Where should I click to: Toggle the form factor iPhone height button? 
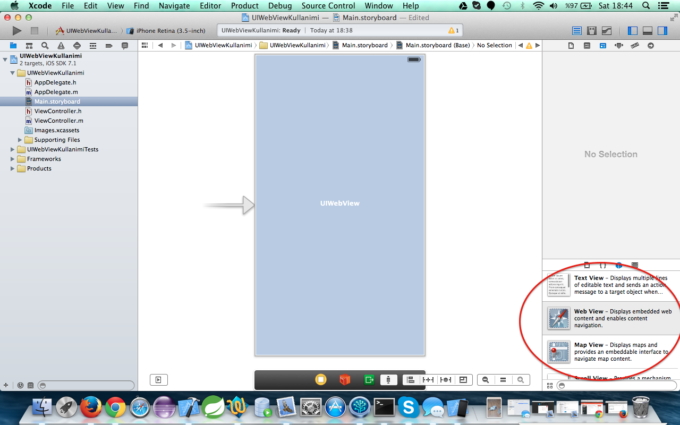389,379
